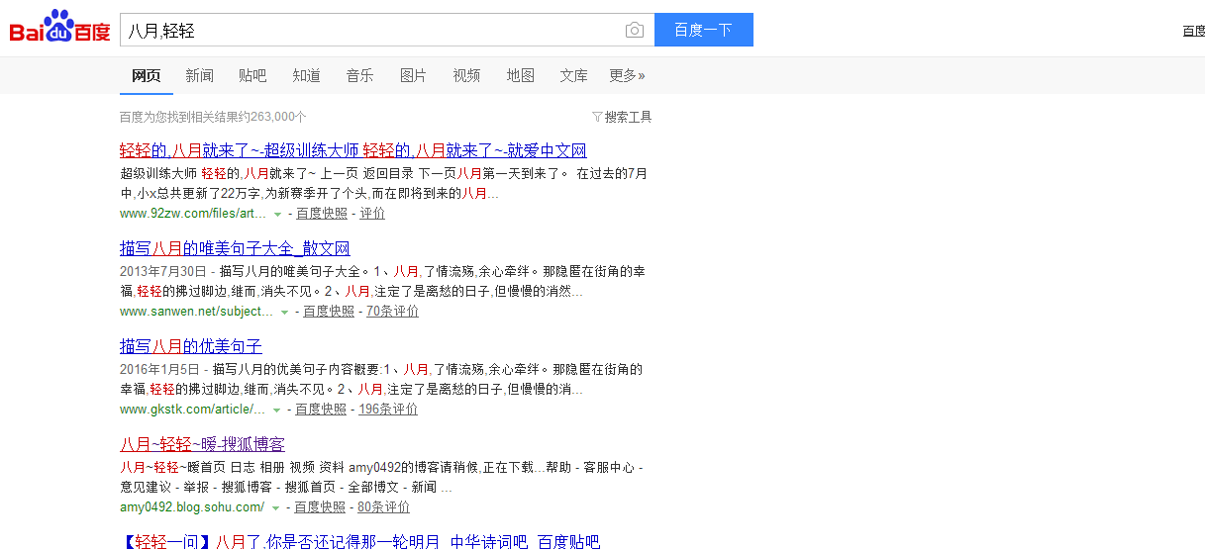
Task: Open 搜索工具 search tools
Action: tap(628, 117)
